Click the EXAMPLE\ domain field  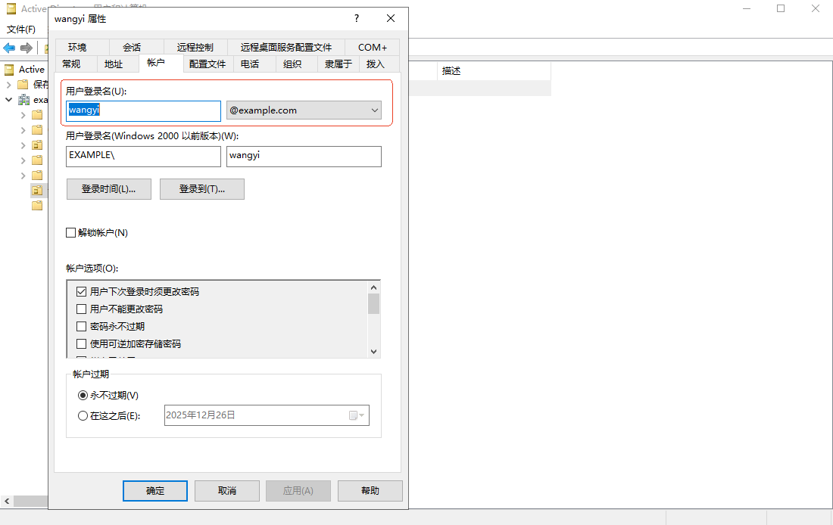(143, 157)
